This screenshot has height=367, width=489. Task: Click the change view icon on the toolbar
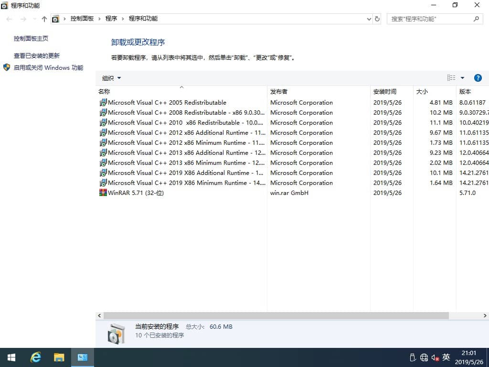451,77
